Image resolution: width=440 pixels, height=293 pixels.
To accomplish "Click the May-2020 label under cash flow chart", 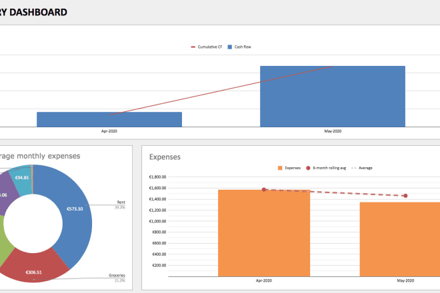I will click(333, 131).
